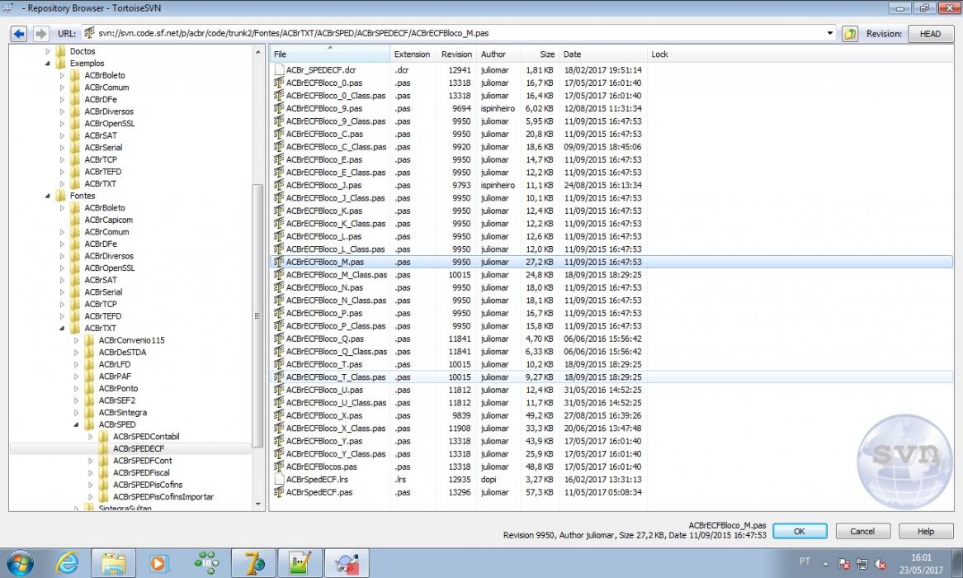Launch Internet Explorer from the taskbar
The width and height of the screenshot is (963, 578).
(x=66, y=562)
